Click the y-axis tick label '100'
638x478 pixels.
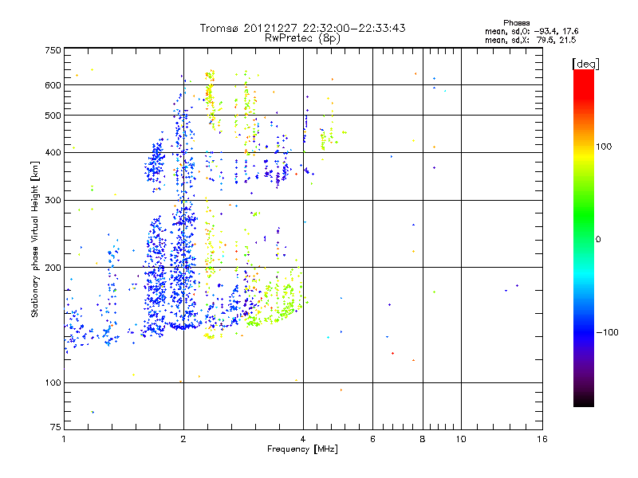[53, 383]
